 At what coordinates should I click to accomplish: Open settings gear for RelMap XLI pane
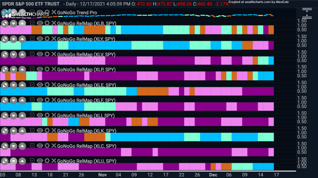pos(47,115)
